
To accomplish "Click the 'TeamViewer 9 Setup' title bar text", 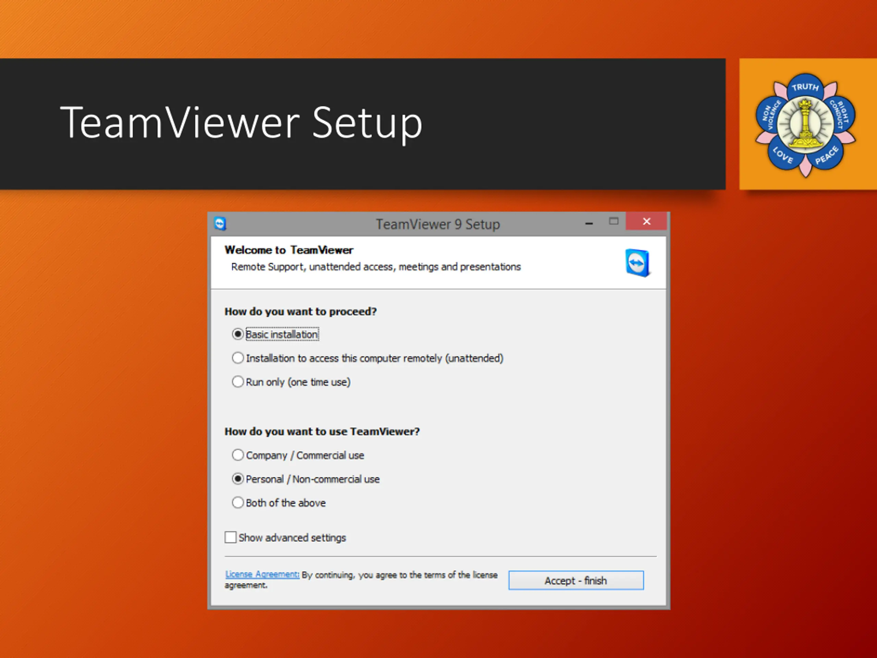I will point(438,224).
